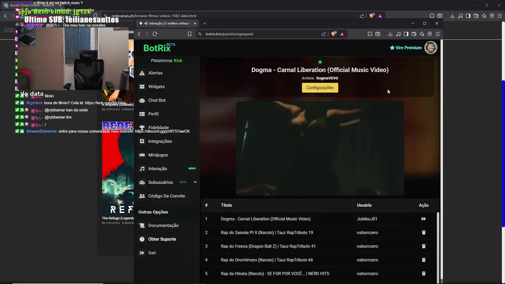Open Brave Rewards in front window
The image size is (505, 284).
click(342, 34)
